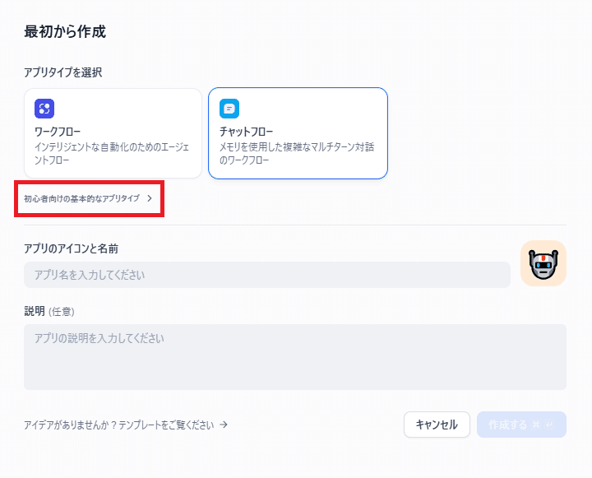This screenshot has width=592, height=478.
Task: Select the ワークフロー app type card
Action: pos(113,133)
